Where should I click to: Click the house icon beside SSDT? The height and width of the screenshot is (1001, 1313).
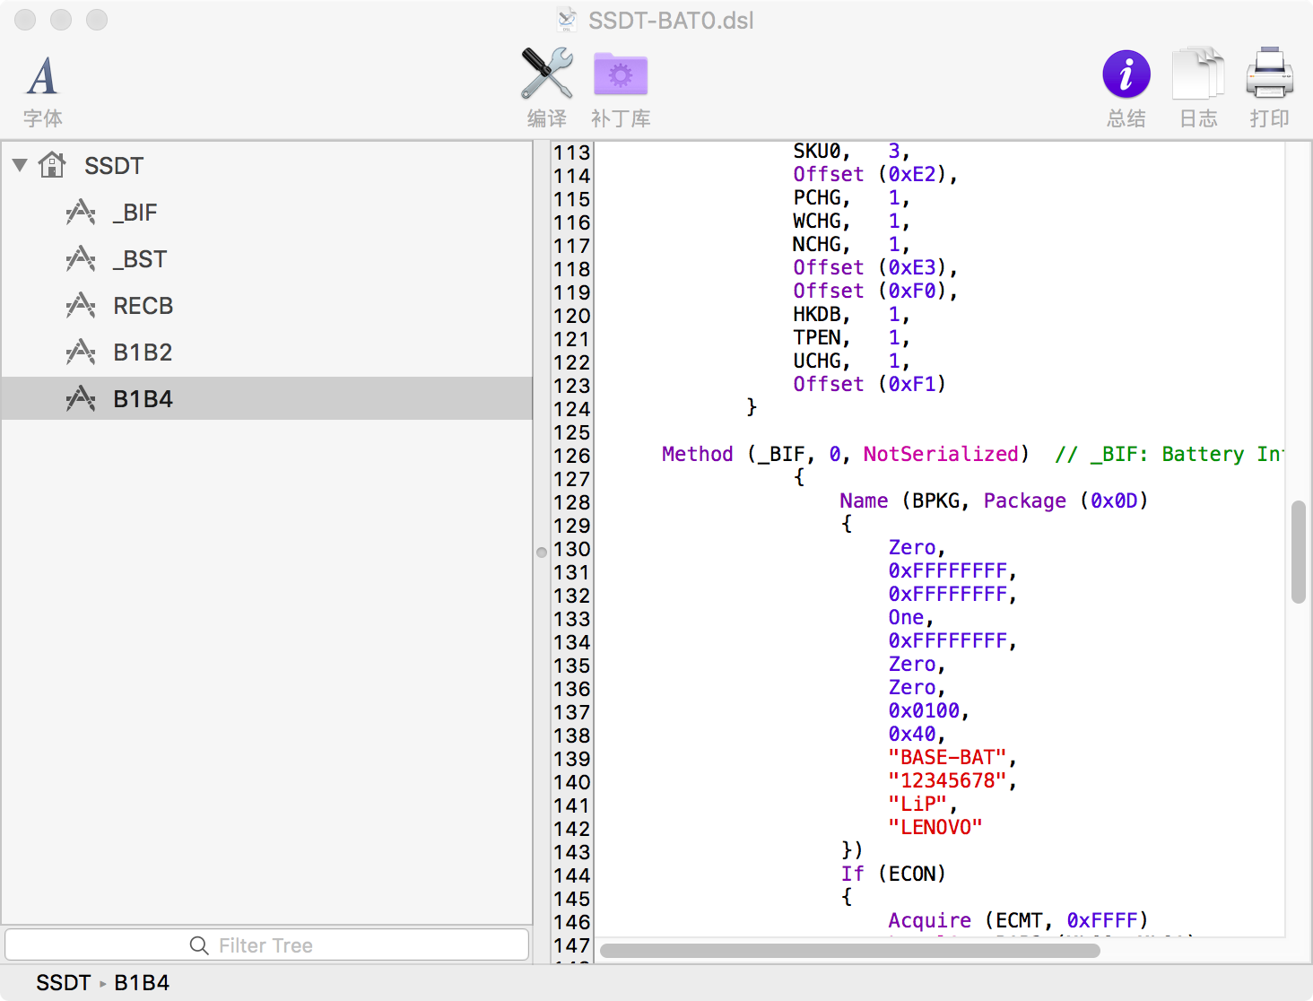[52, 165]
